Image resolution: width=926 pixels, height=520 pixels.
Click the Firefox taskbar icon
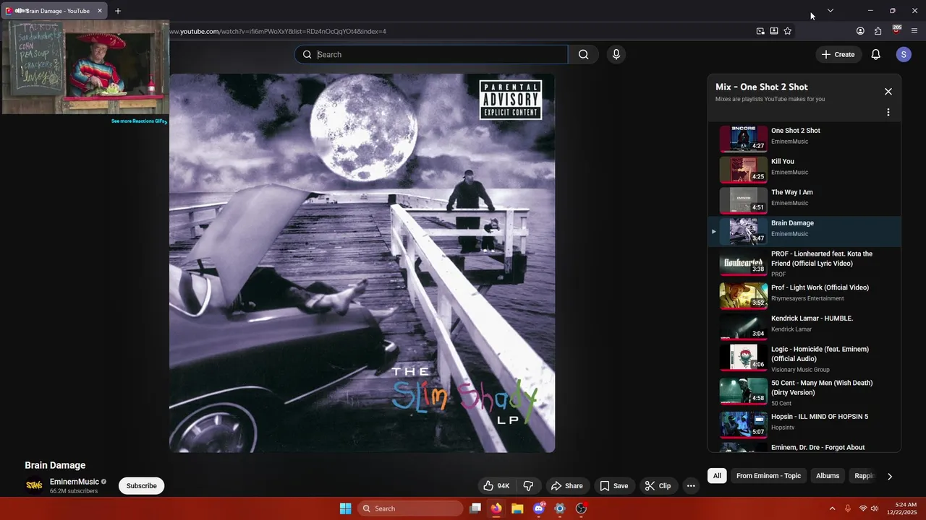[x=496, y=508]
